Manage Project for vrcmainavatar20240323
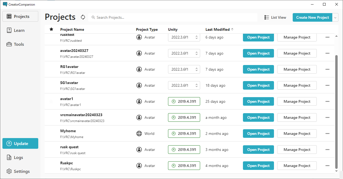Viewport: 343px width, 179px height. point(297,117)
